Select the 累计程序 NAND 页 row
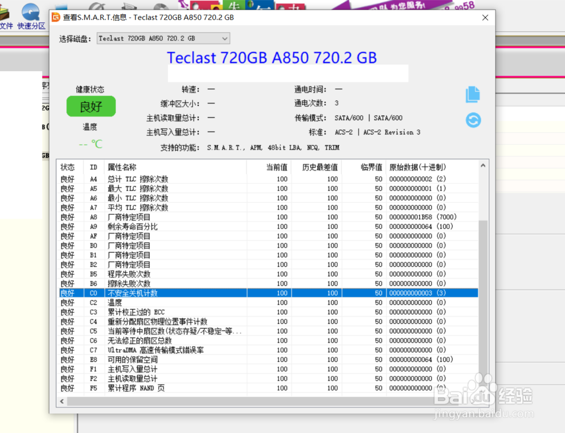The height and width of the screenshot is (433, 565). click(x=268, y=388)
